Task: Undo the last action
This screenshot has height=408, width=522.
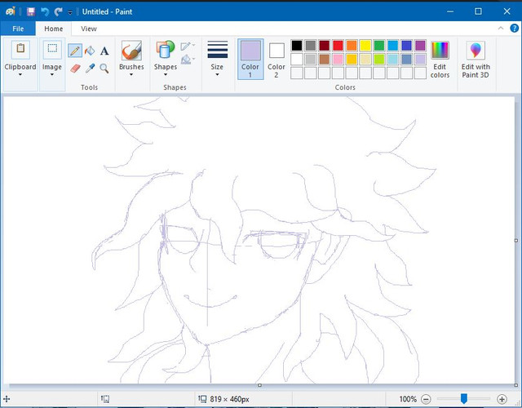Action: click(45, 11)
